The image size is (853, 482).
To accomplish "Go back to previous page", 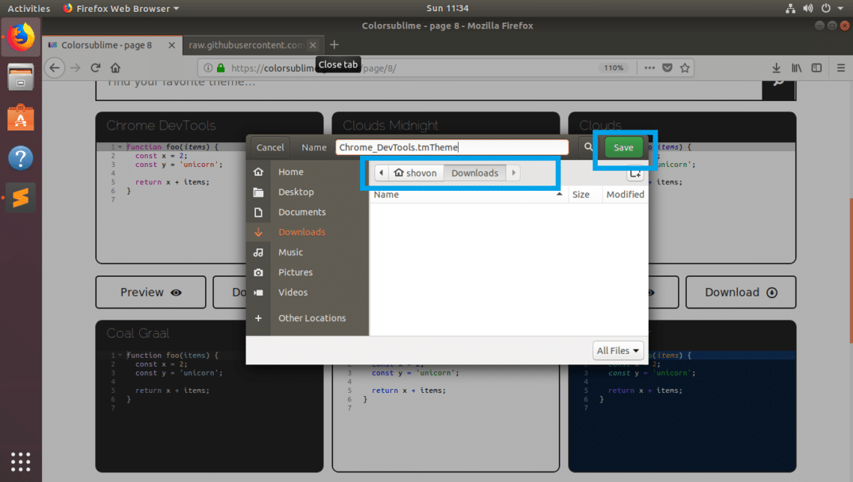I will point(55,68).
